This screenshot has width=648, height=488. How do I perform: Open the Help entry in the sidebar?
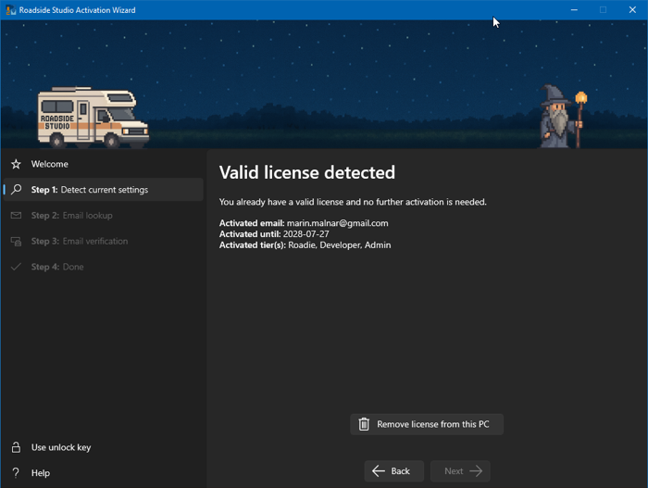point(41,473)
